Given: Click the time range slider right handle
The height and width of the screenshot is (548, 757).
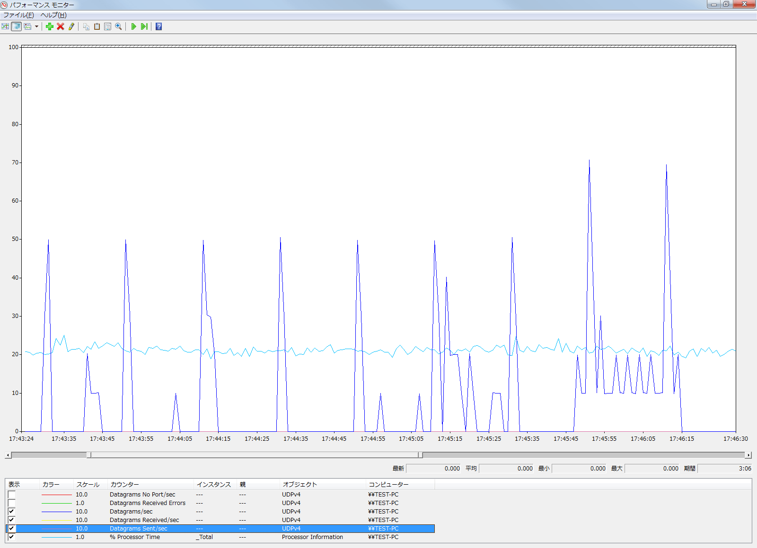Looking at the screenshot, I should pos(420,455).
